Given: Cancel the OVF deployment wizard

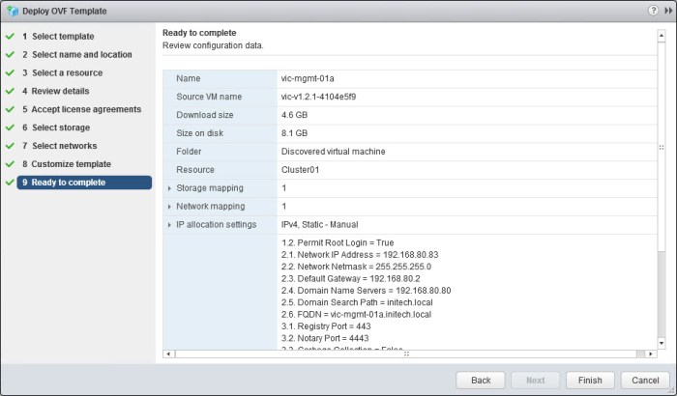Looking at the screenshot, I should (x=639, y=381).
